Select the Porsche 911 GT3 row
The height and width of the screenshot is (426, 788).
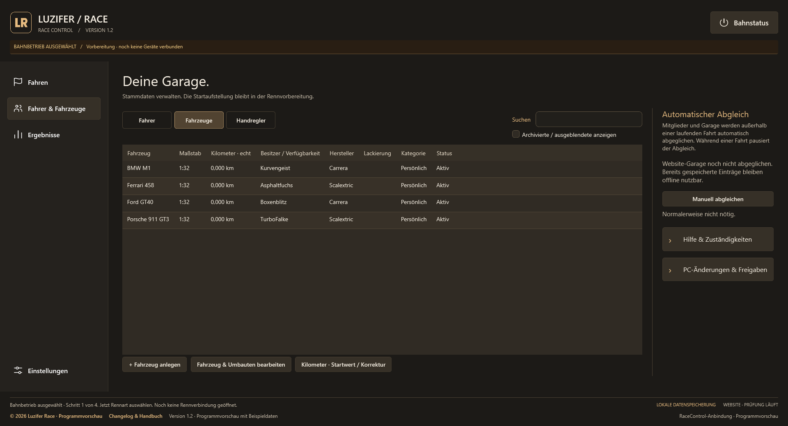(382, 220)
